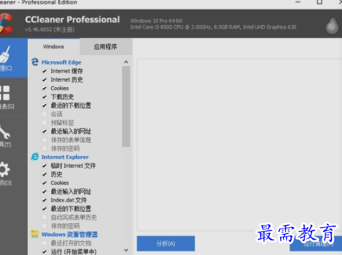Click the Windows Explorer folder icon
The image size is (342, 255).
35,234
